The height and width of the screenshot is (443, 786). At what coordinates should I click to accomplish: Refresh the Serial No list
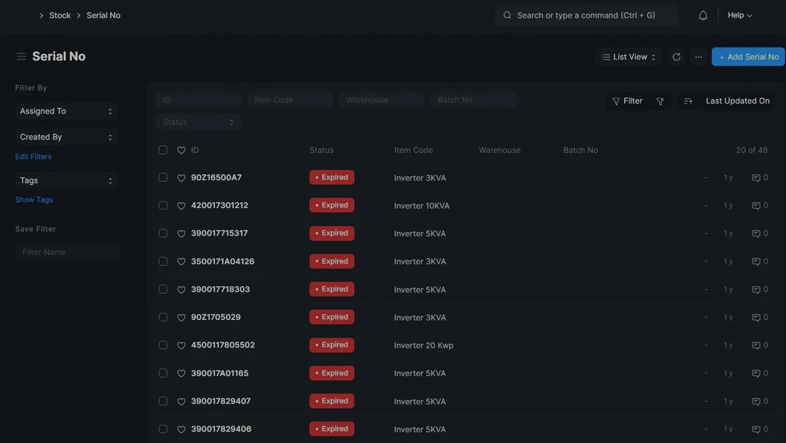676,57
